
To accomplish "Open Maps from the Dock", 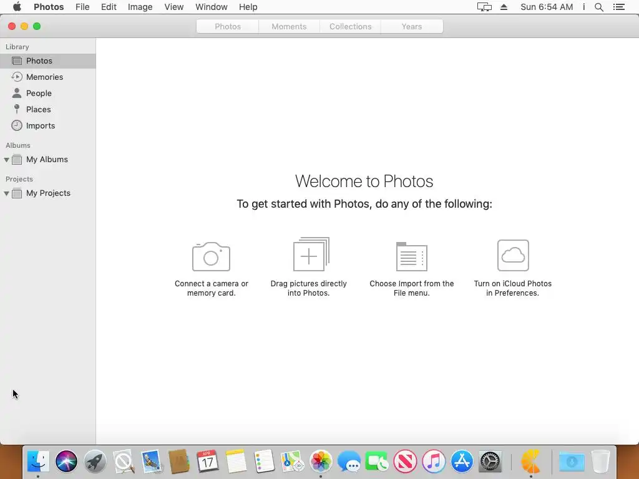I will tap(292, 462).
